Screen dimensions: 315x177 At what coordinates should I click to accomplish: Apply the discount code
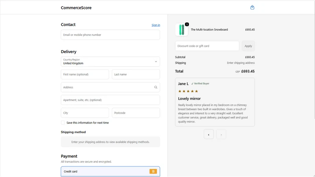[x=248, y=46]
